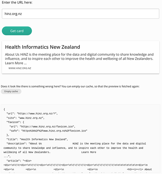Click the green Get card button

coord(17,31)
